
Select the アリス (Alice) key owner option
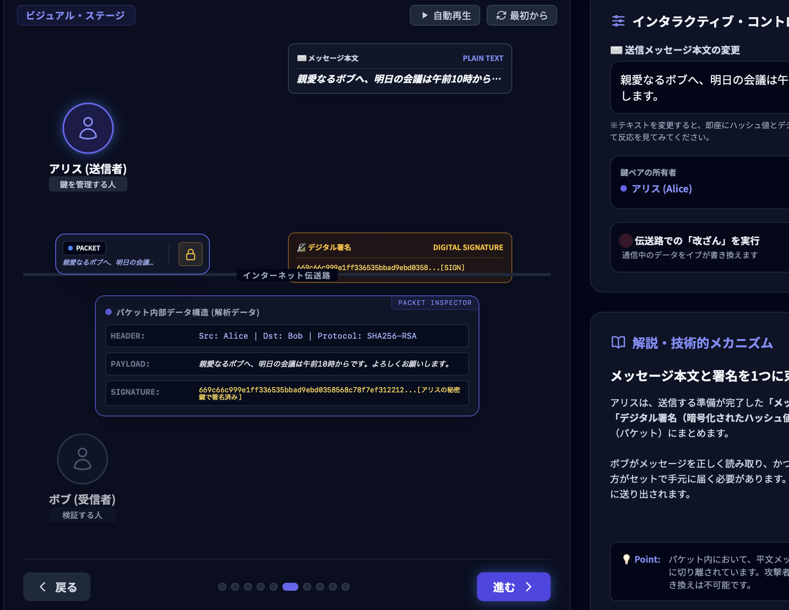tap(656, 189)
